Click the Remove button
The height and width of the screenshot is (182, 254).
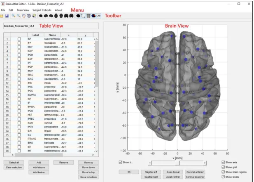(63, 163)
